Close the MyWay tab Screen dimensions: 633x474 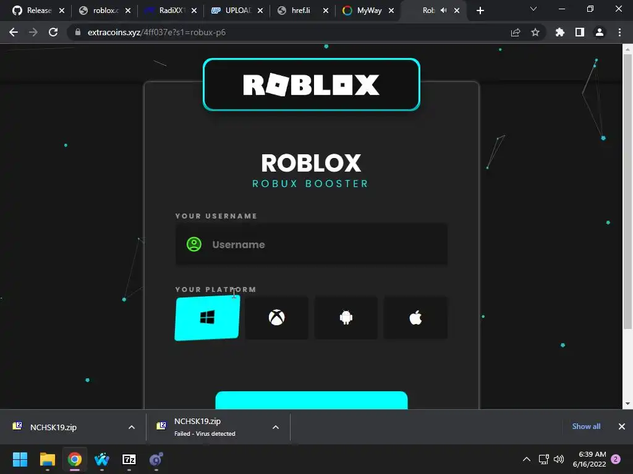coord(391,10)
